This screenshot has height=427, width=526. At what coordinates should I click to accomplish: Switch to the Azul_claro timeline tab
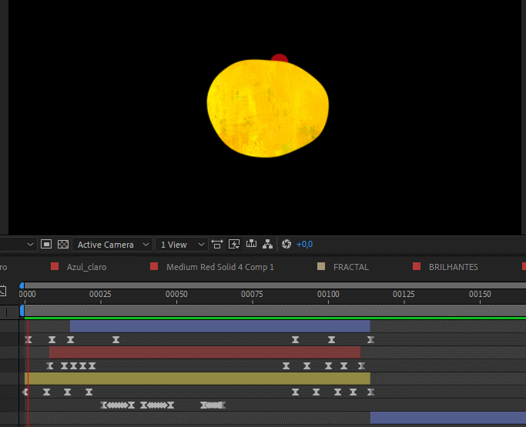(x=86, y=267)
